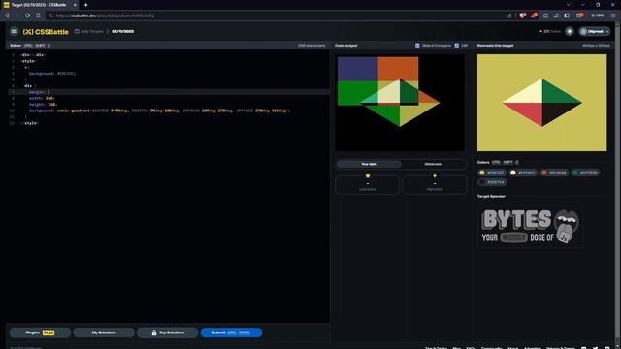This screenshot has height=349, width=621.
Task: Open the music note media icon in browser toolbar
Action: pos(556,16)
